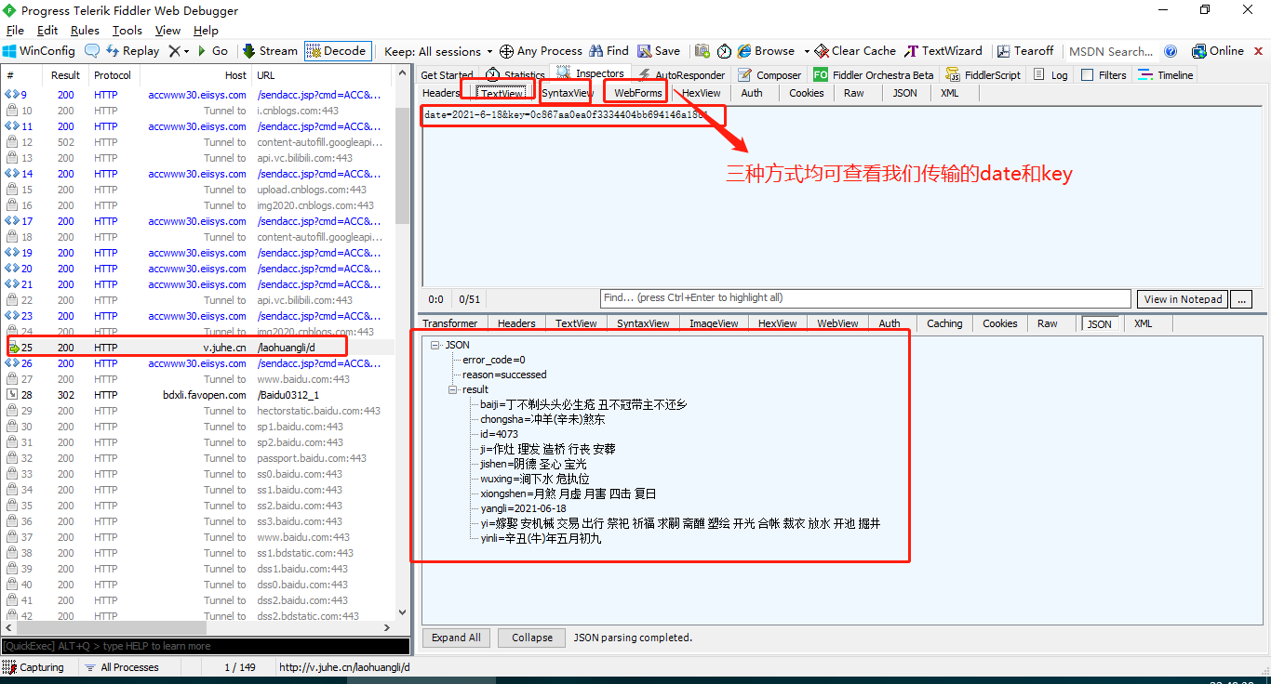Viewport: 1271px width, 684px height.
Task: Launch the TextWizard tool
Action: click(943, 51)
